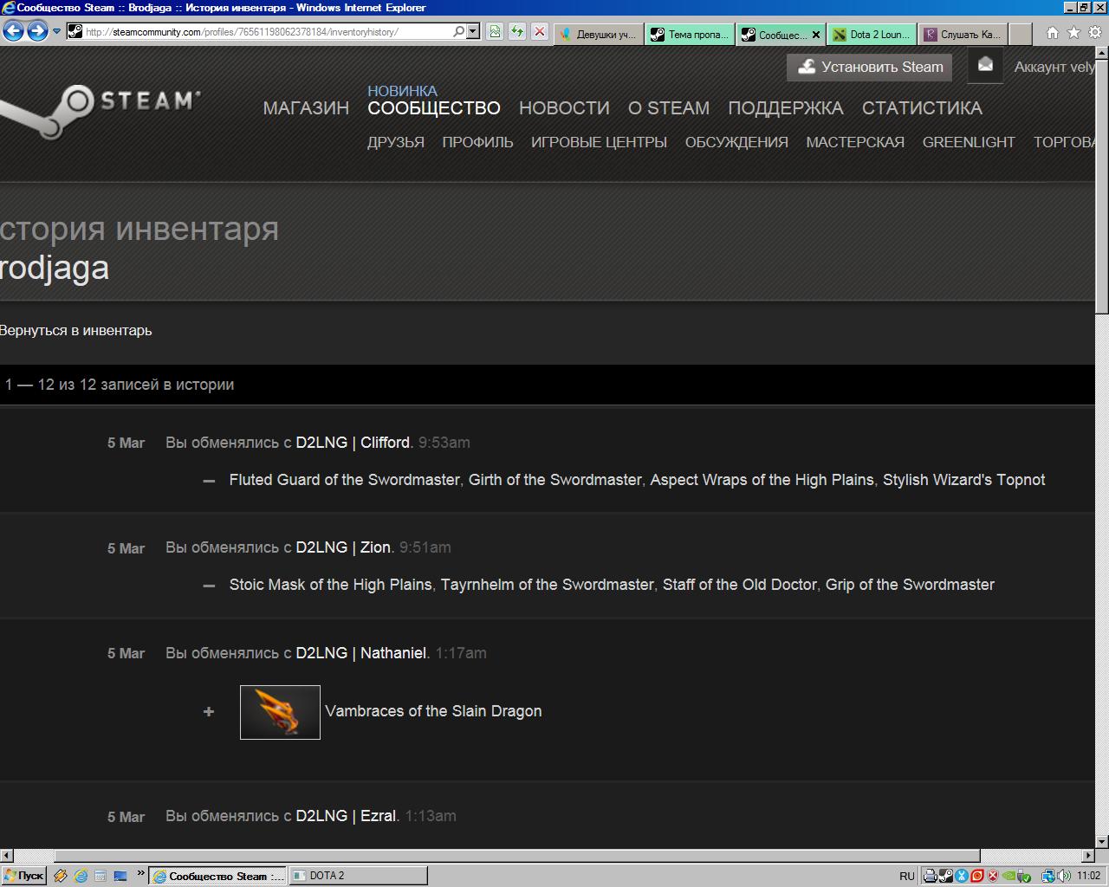Click the МАСТЕРСКАЯ submenu link
This screenshot has width=1109, height=887.
[x=855, y=142]
